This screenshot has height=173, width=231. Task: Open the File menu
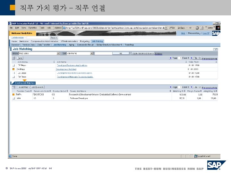[11, 28]
